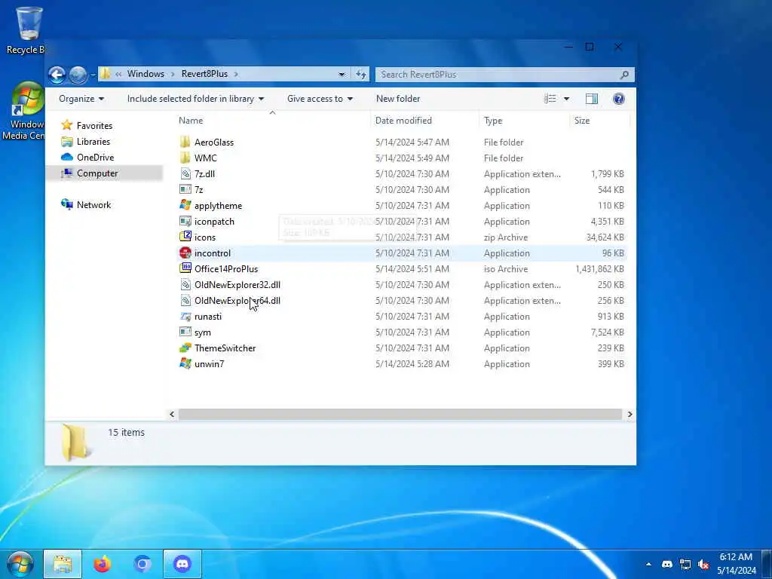Open the Organize menu
772x579 pixels.
pyautogui.click(x=81, y=99)
